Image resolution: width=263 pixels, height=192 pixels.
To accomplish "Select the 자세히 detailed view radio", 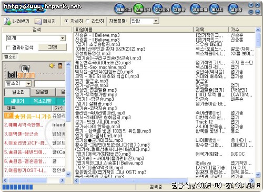I will [66, 21].
